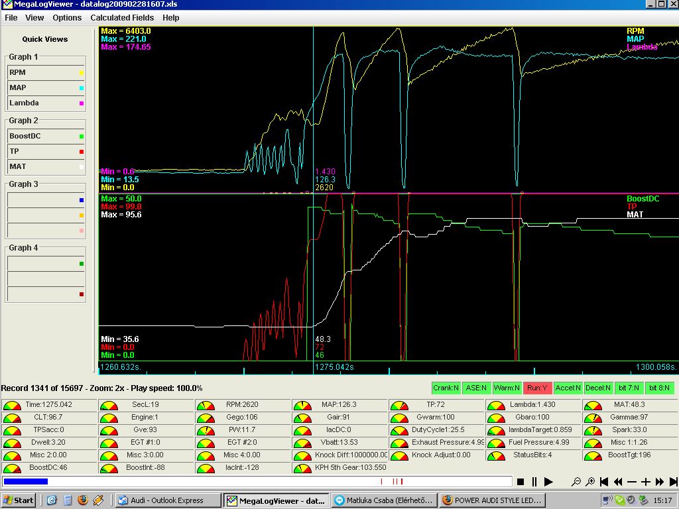The width and height of the screenshot is (679, 509).
Task: Jump to the end of the log
Action: tap(673, 482)
